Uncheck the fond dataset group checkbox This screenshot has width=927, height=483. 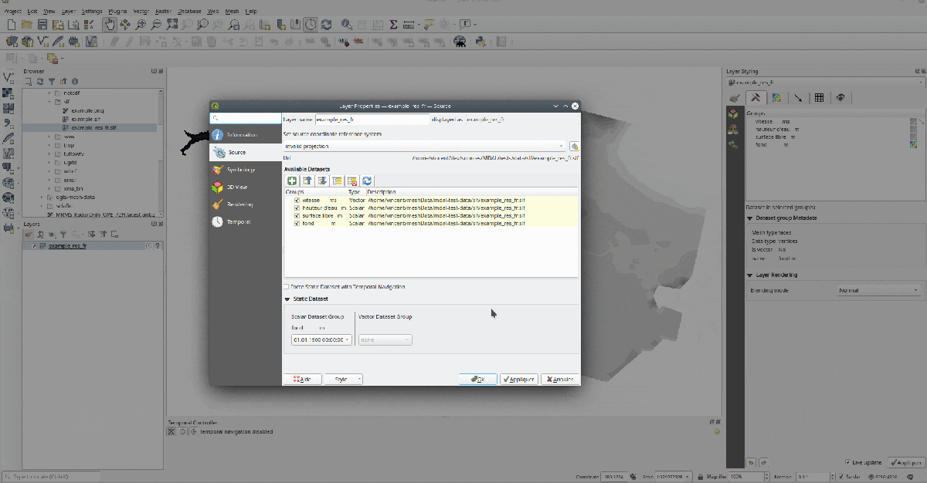coord(297,224)
